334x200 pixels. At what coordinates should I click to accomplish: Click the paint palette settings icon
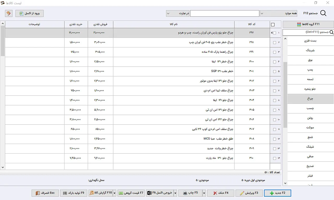(x=9, y=13)
